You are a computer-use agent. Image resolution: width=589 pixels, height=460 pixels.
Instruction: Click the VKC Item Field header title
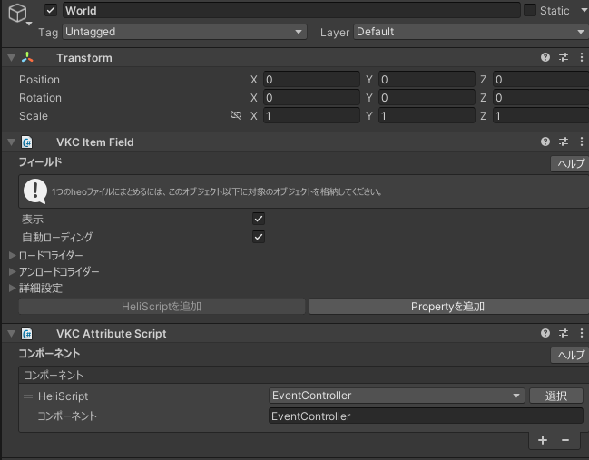click(95, 142)
